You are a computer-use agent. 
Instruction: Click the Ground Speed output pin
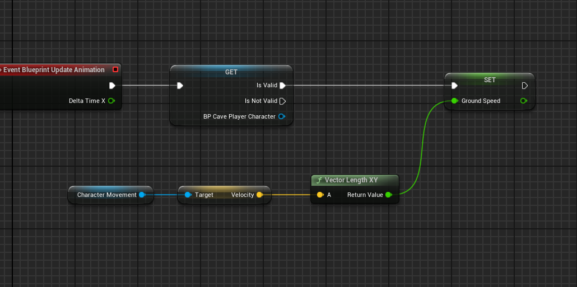coord(524,101)
